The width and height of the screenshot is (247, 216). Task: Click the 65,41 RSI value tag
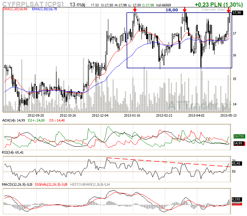(x=236, y=163)
